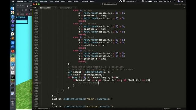Image resolution: width=196 pixels, height=110 pixels.
Task: Open Sublime Text icon in the Dock
Action: pyautogui.click(x=13, y=38)
